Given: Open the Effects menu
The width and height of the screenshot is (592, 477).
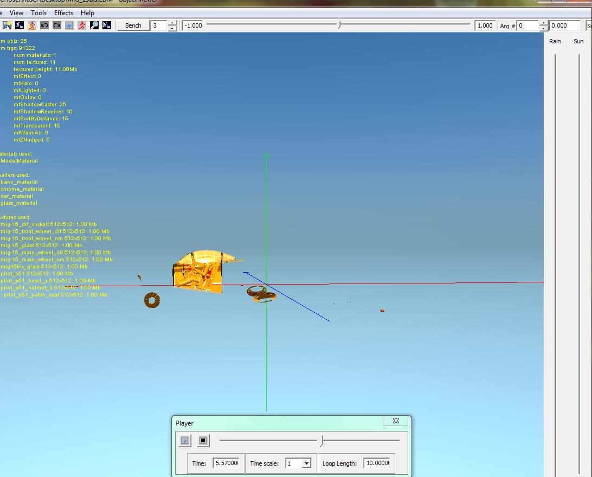Looking at the screenshot, I should coord(63,13).
